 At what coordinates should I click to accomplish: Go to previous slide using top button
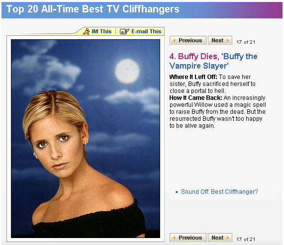point(188,40)
